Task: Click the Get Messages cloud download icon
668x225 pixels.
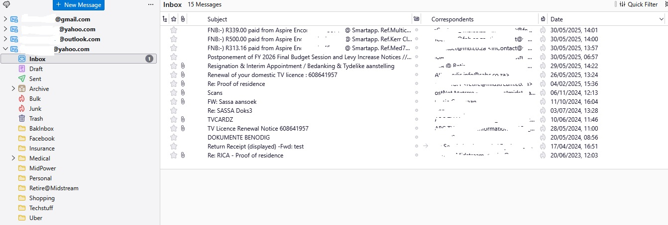Action: [x=6, y=4]
